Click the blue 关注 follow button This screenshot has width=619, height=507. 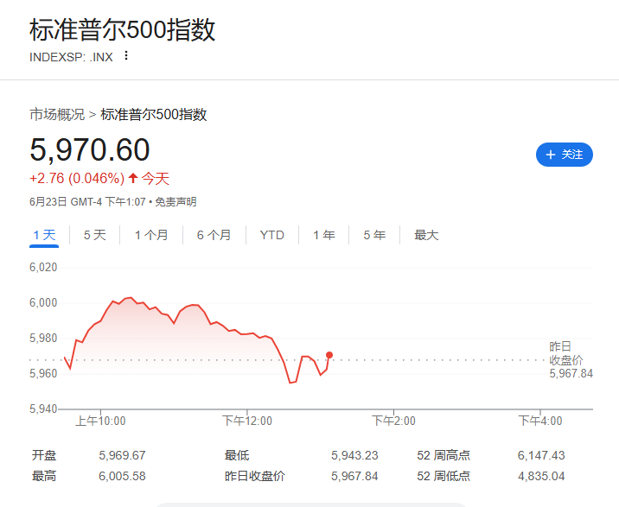click(565, 155)
